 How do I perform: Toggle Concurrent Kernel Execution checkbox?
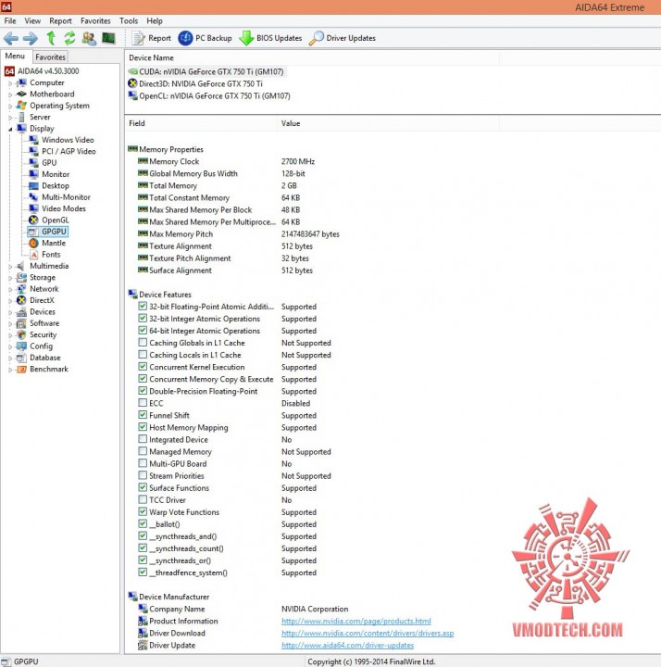143,366
